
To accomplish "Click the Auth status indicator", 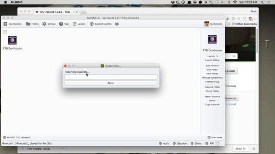I will 164,143.
